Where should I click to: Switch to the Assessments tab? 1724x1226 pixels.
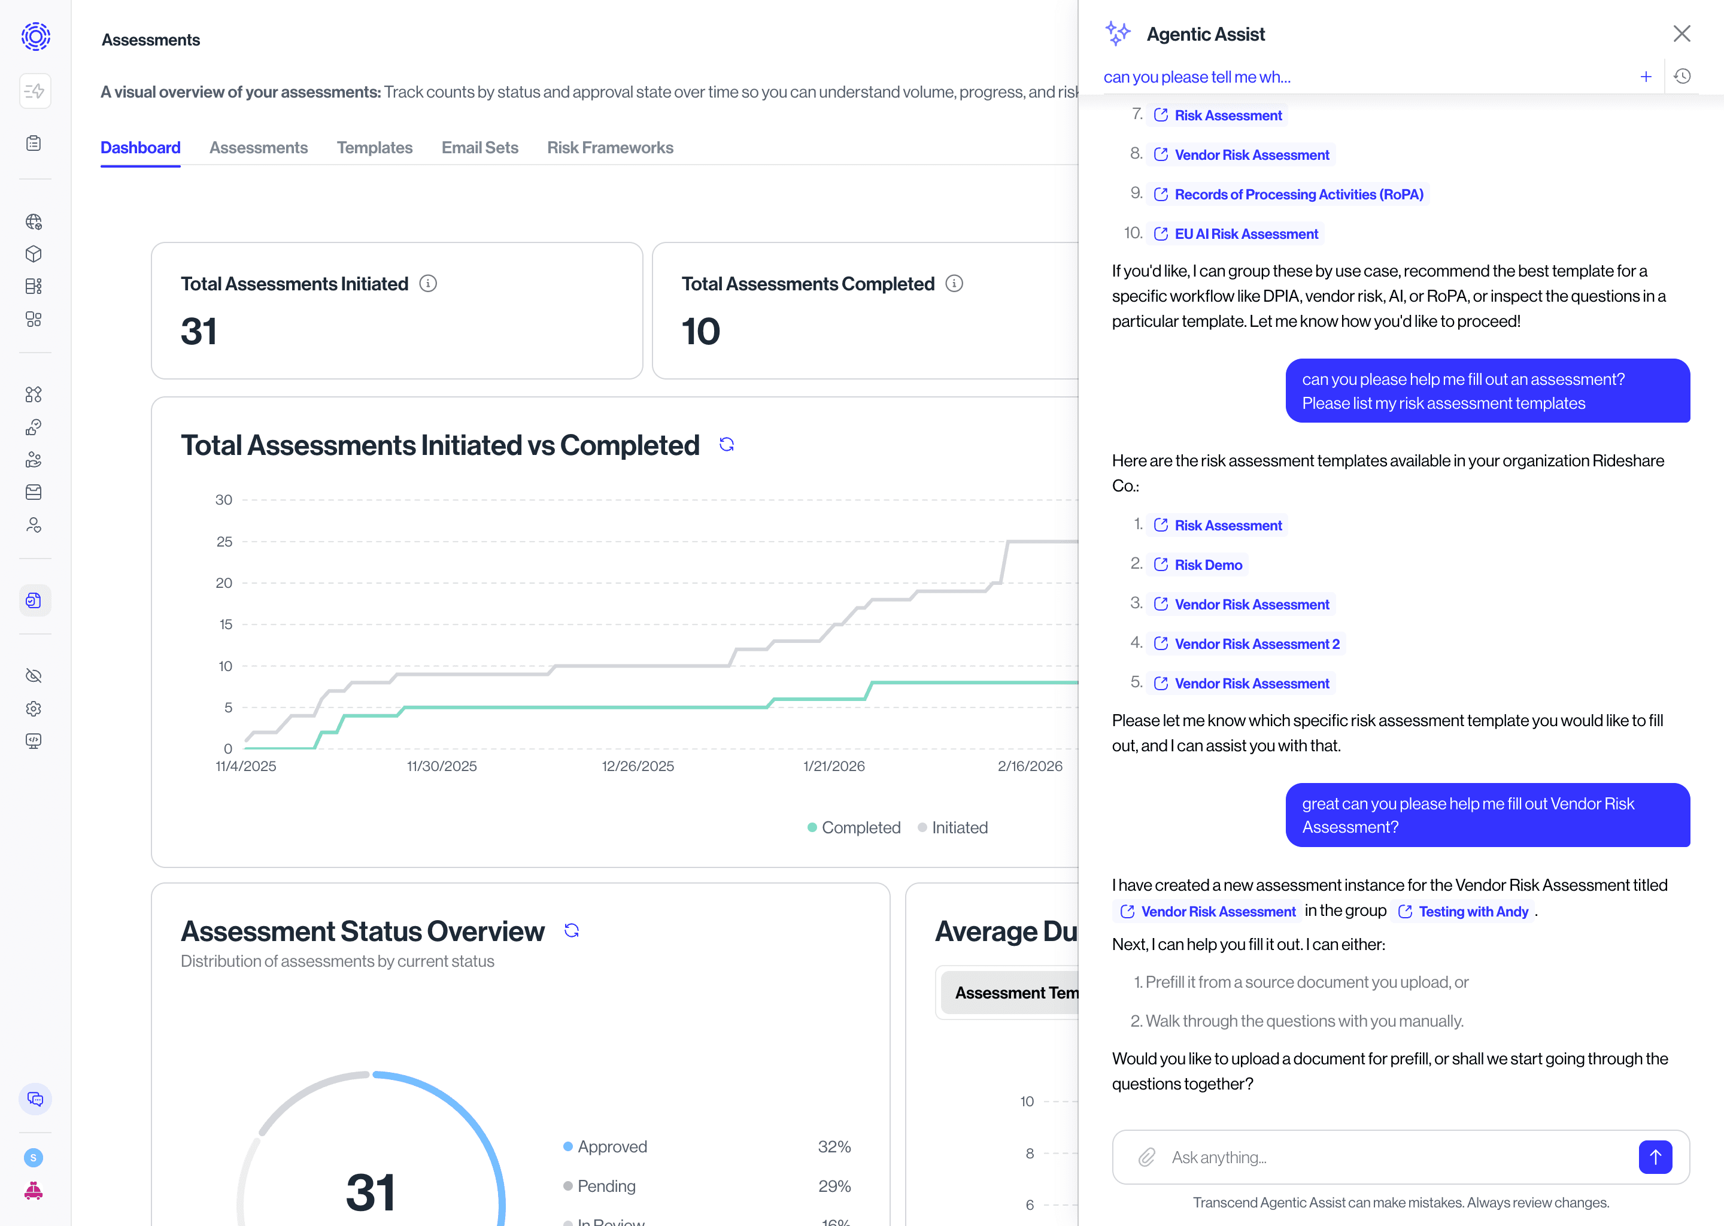tap(258, 148)
